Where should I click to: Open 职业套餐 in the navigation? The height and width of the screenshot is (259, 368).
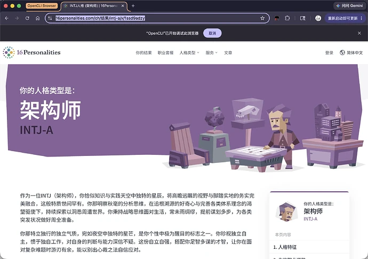point(165,53)
